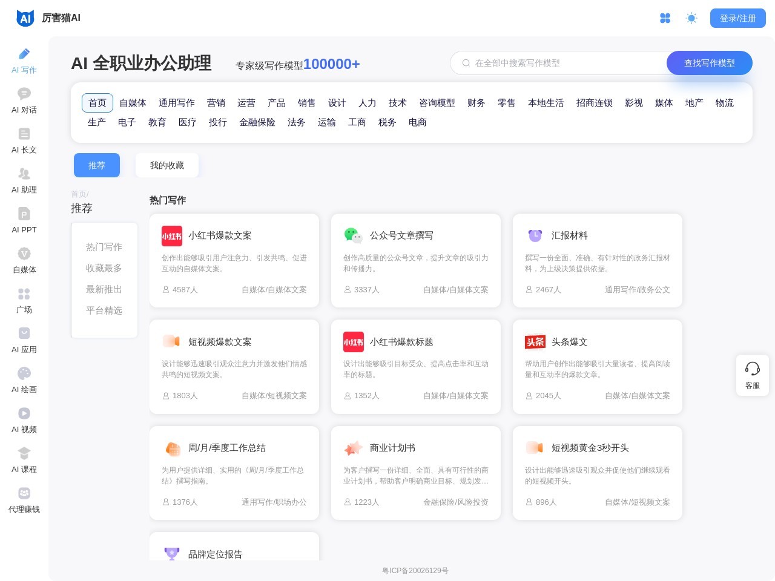The image size is (775, 581).
Task: Click the 短视频爆款文案 camera icon
Action: pyautogui.click(x=172, y=342)
